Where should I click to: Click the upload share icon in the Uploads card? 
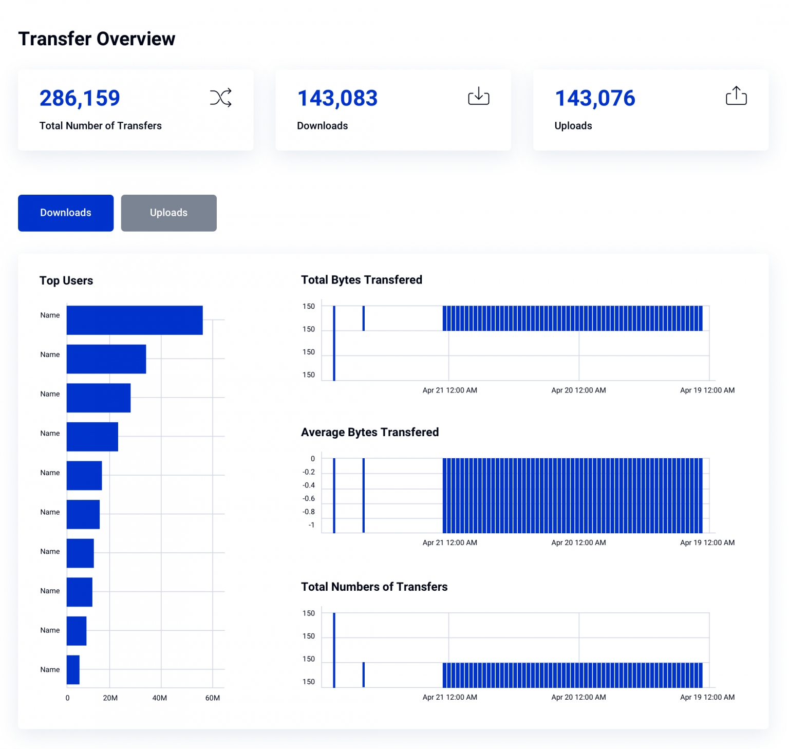point(736,96)
